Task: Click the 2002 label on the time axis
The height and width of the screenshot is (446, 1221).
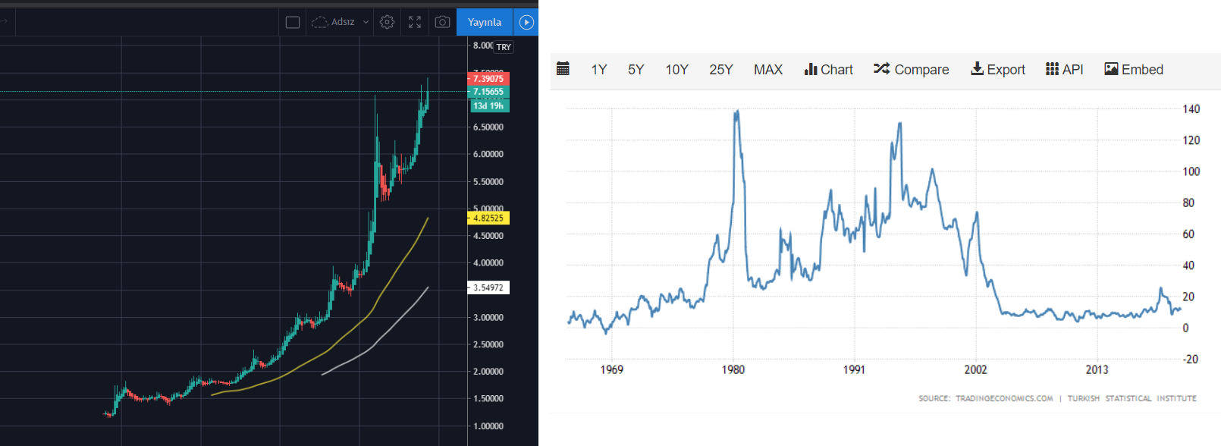Action: [x=976, y=370]
